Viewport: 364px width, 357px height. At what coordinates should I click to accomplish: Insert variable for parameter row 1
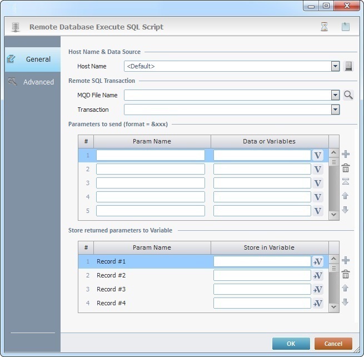pos(318,155)
